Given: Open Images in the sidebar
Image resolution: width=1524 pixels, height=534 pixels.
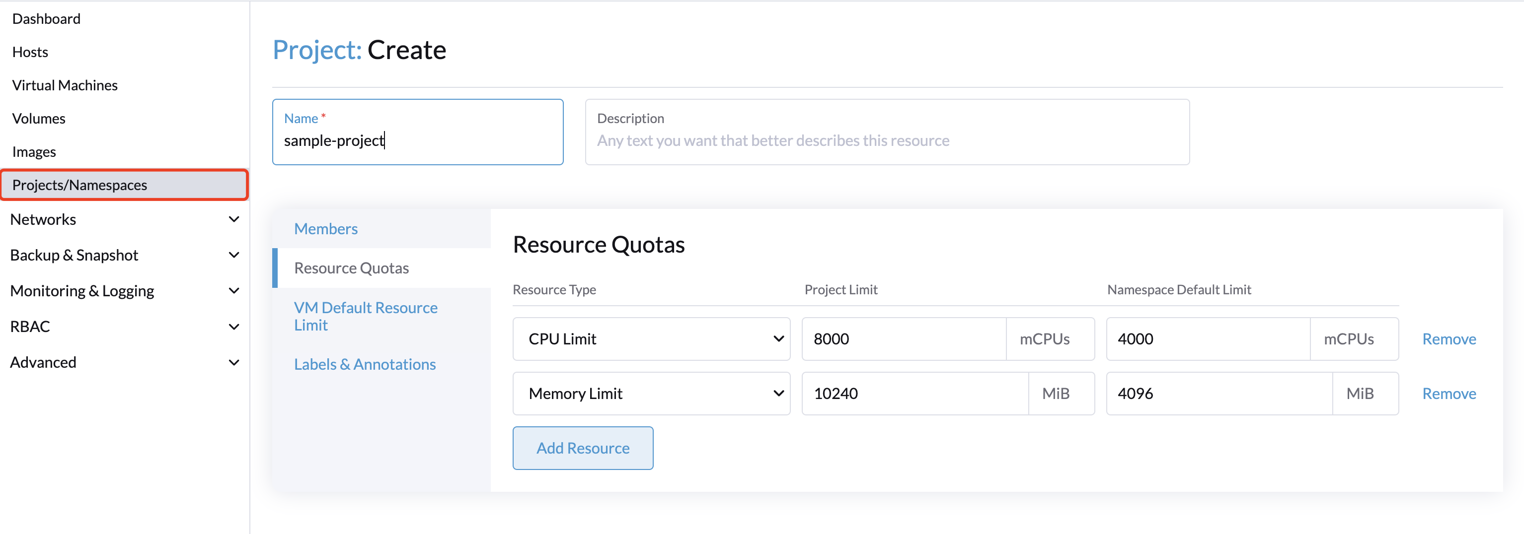Looking at the screenshot, I should [34, 152].
